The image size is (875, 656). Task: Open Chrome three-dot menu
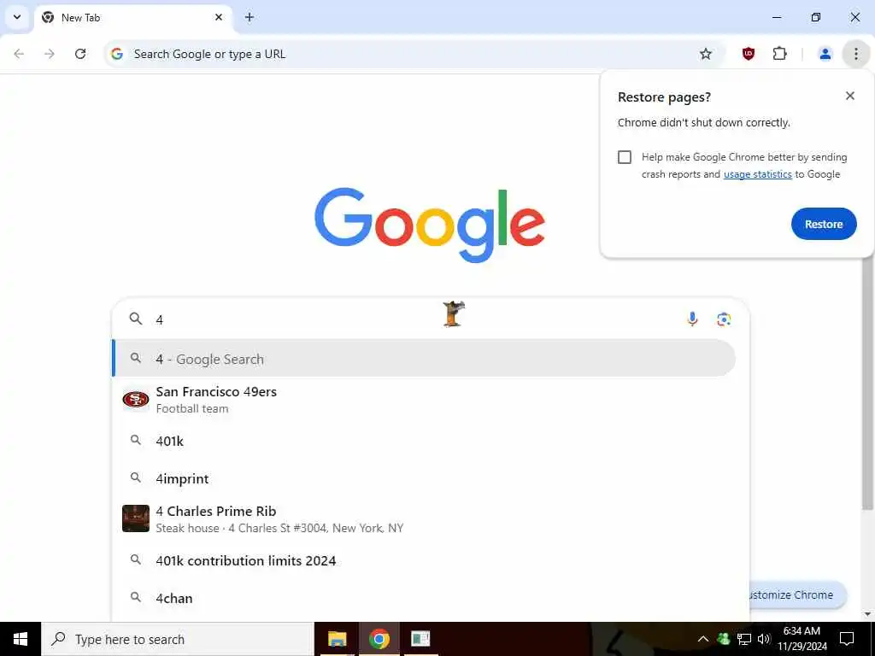point(856,54)
